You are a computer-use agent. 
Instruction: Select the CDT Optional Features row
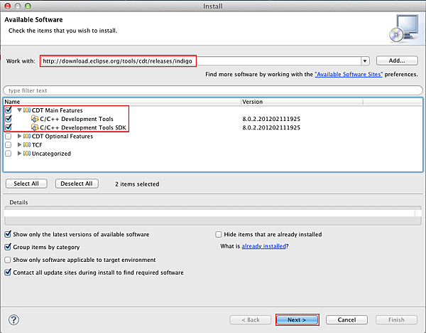pos(213,136)
